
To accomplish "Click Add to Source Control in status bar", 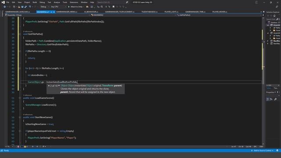I will click(x=263, y=151).
